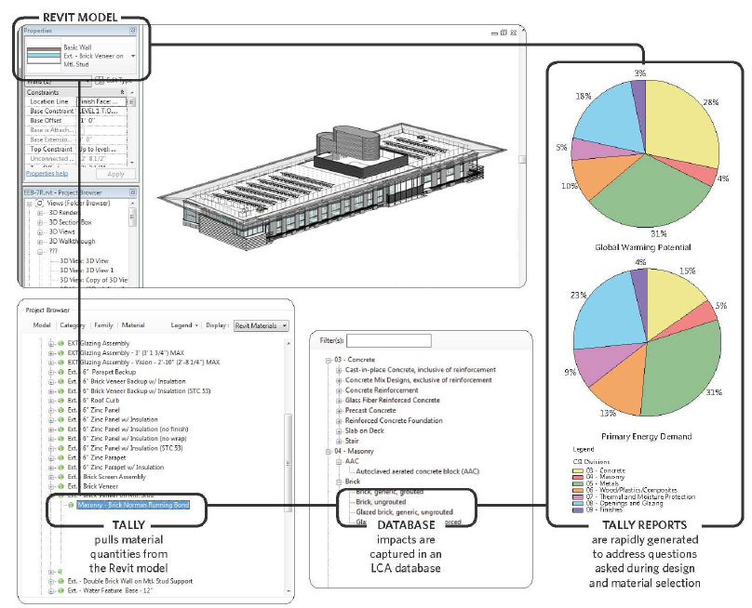Viewport: 752px width, 608px height.
Task: Click the Edit Type icon
Action: 99,82
